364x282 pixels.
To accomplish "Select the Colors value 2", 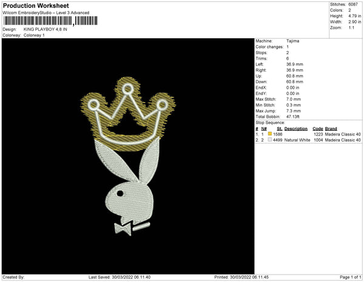I will (x=349, y=10).
